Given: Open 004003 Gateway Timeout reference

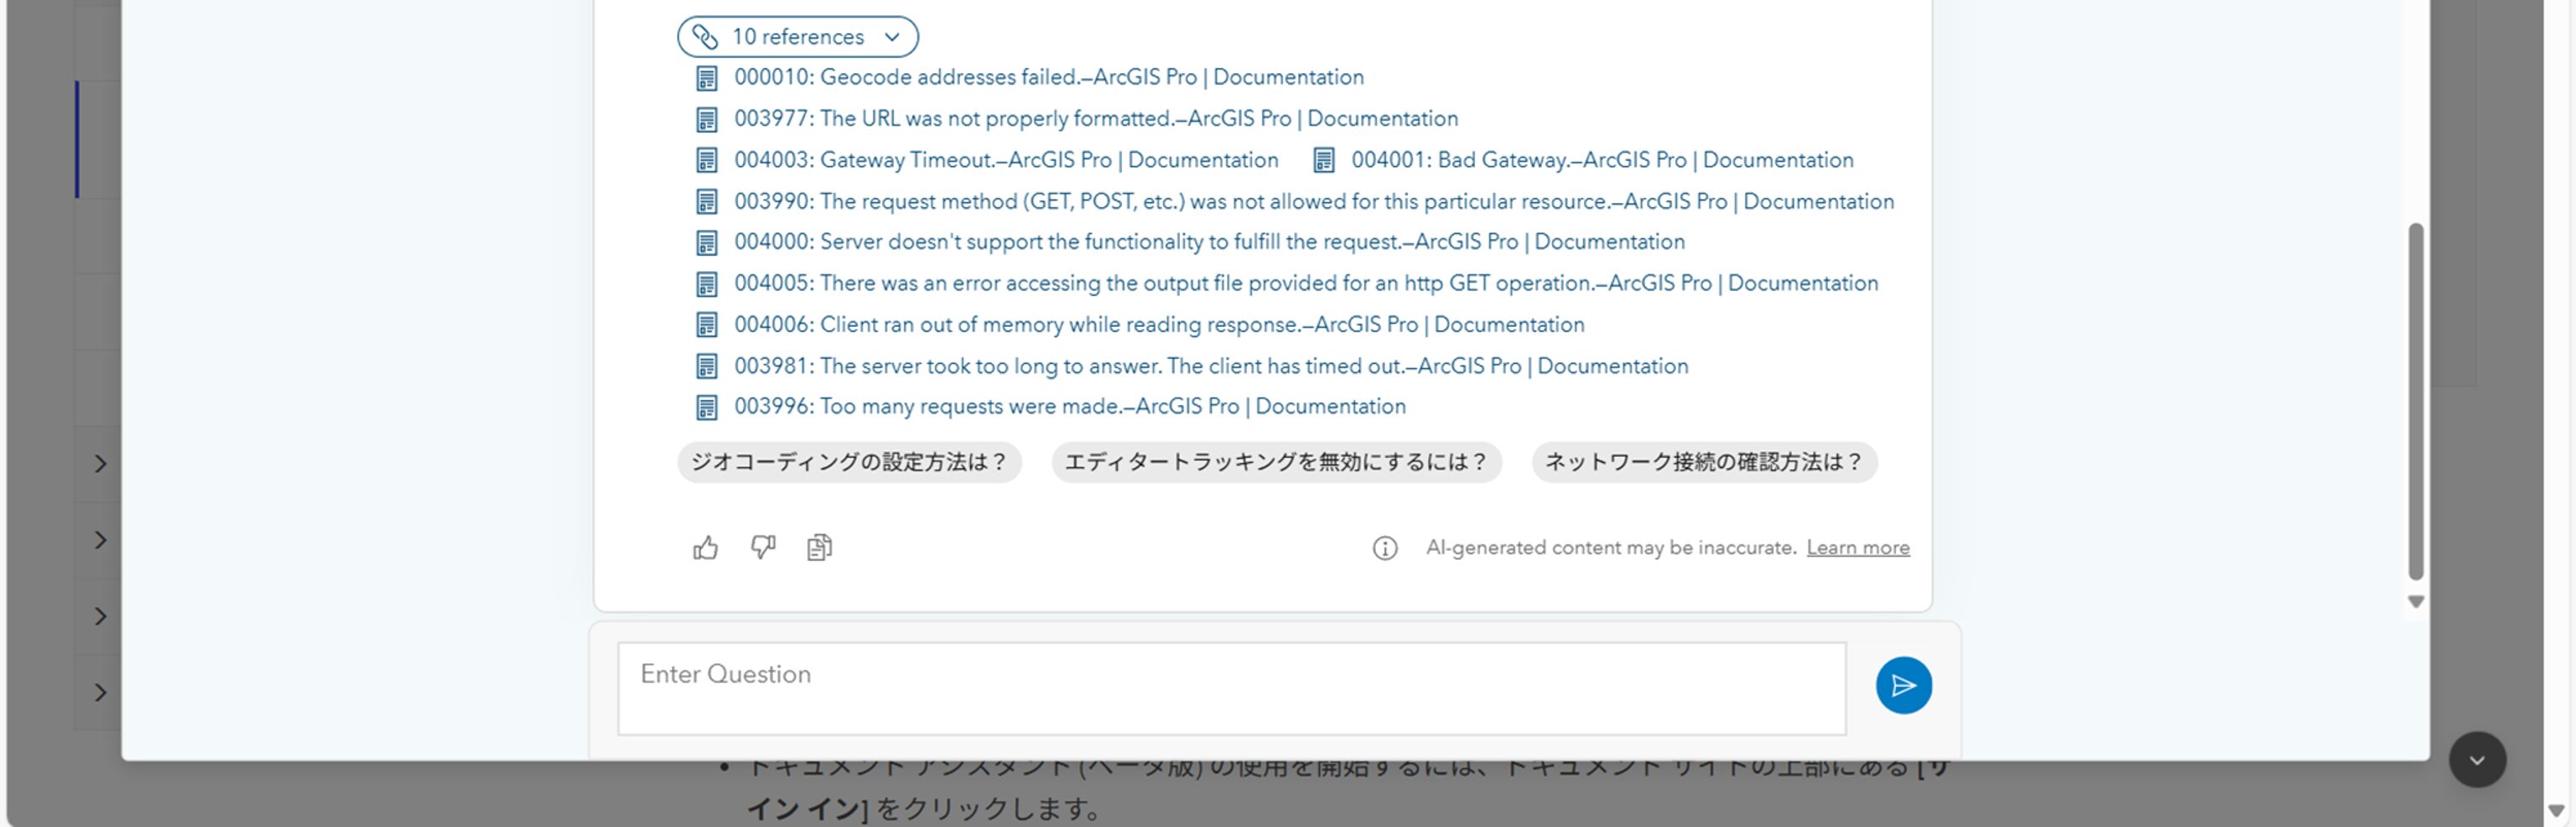Looking at the screenshot, I should click(1005, 160).
